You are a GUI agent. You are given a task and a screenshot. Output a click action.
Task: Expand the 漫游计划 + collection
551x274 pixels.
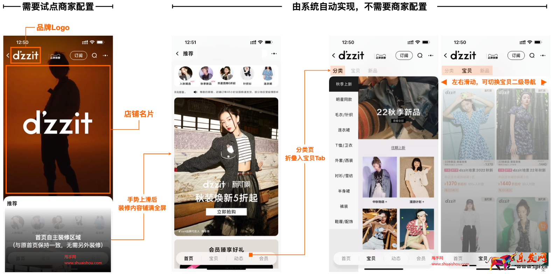(417, 202)
